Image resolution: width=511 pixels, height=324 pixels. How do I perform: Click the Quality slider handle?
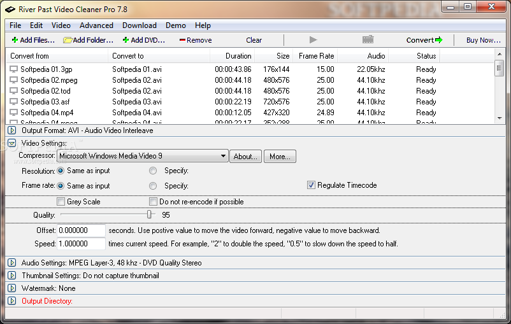coord(149,215)
